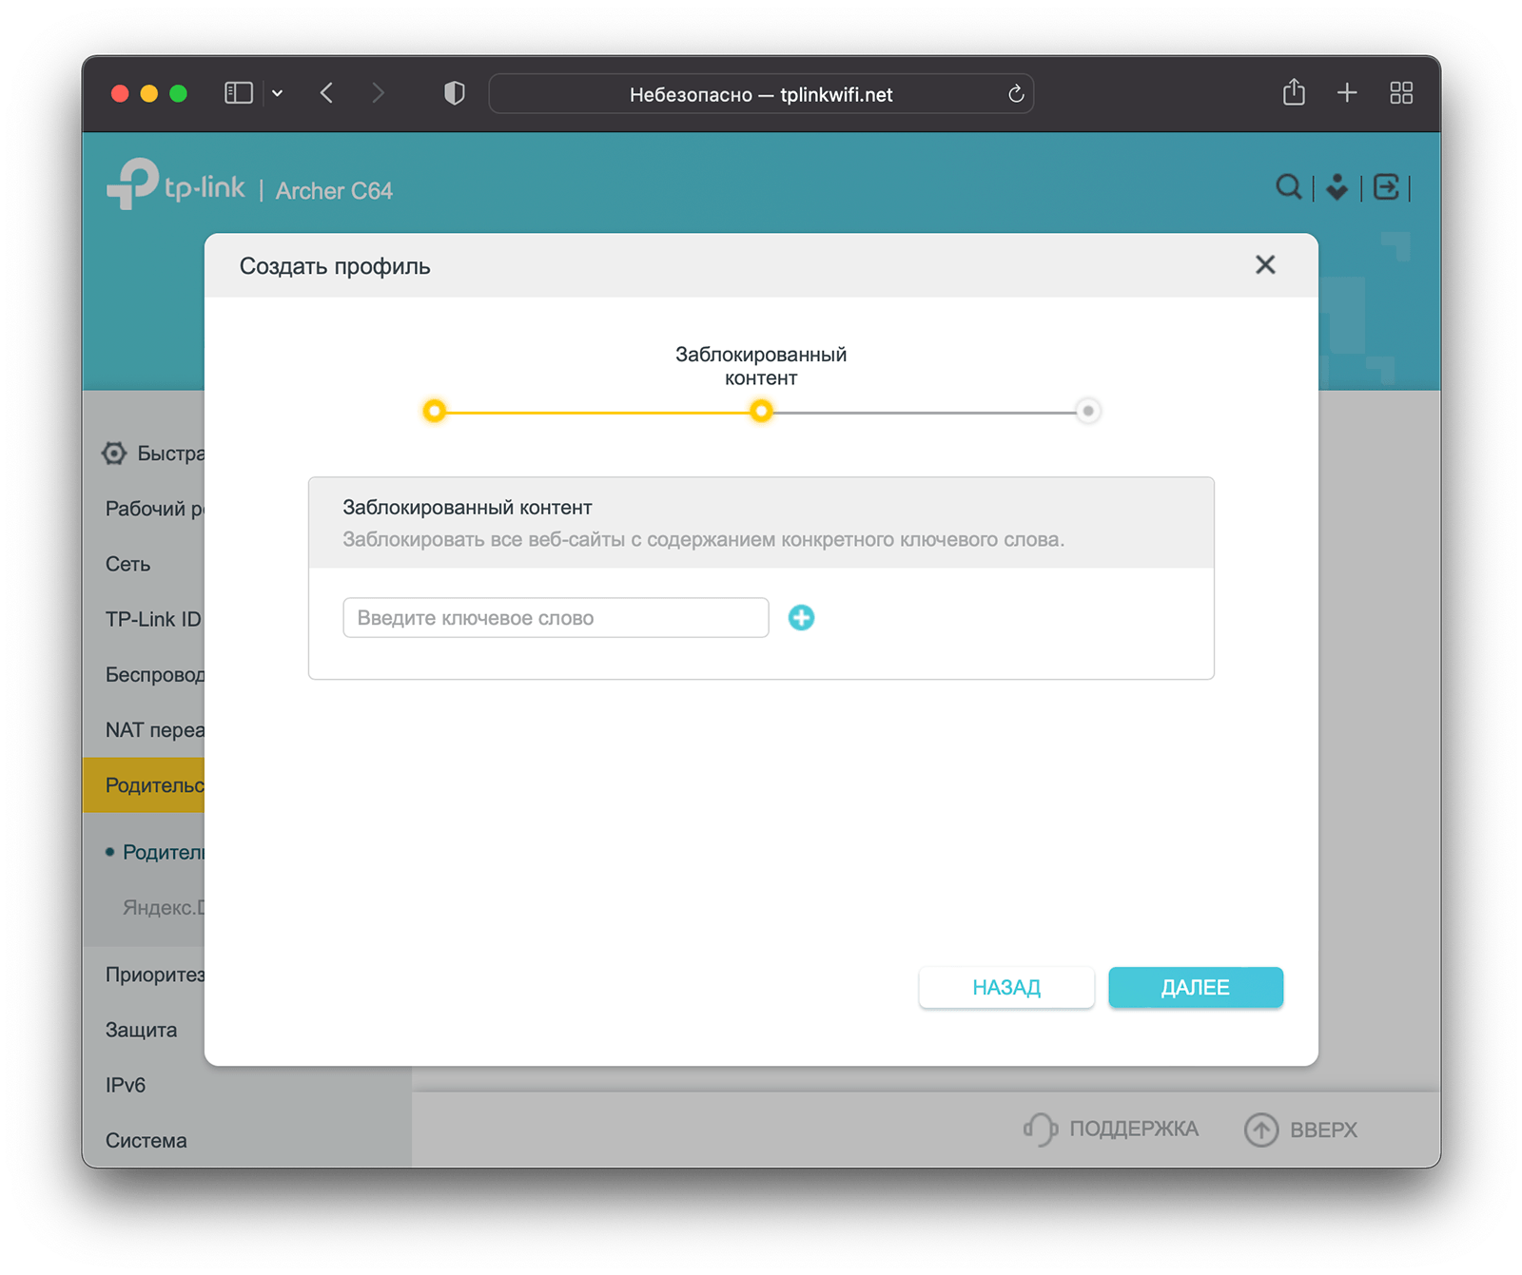Open the Сеть sidebar menu item
The width and height of the screenshot is (1522, 1275).
128,564
